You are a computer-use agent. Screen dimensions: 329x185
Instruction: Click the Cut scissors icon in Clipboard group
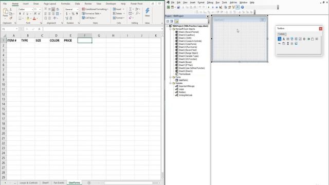point(11,10)
